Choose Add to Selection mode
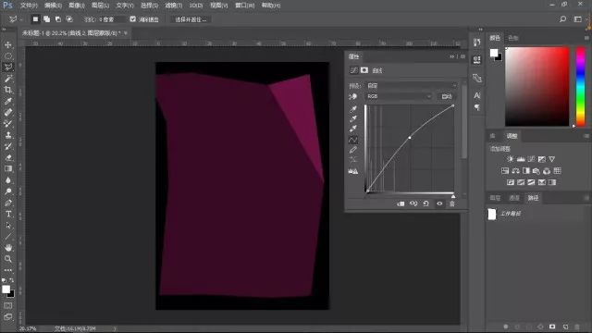This screenshot has width=592, height=333. point(46,18)
